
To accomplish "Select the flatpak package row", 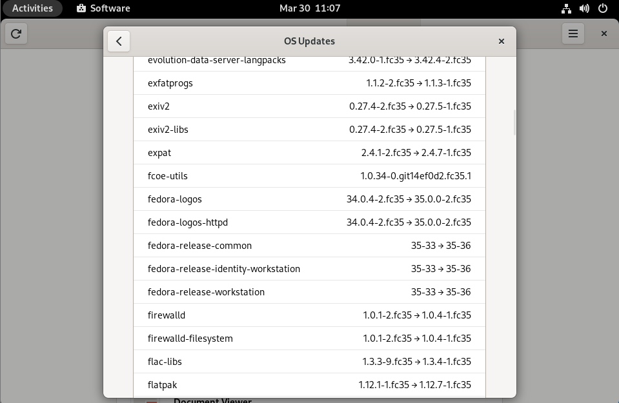I will [310, 385].
